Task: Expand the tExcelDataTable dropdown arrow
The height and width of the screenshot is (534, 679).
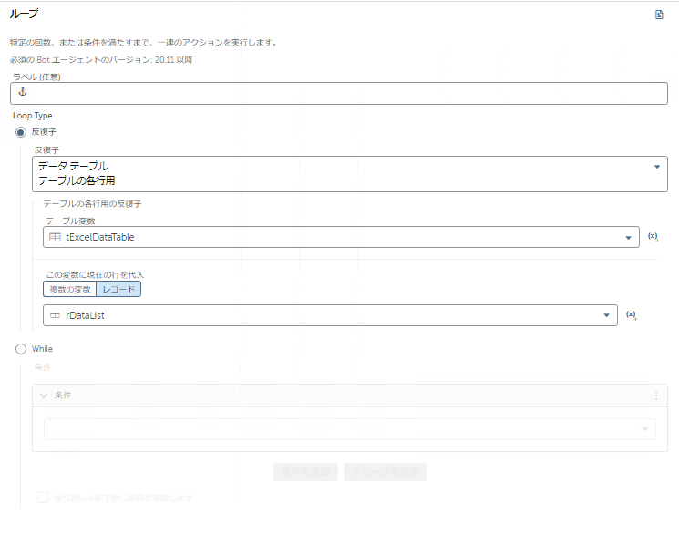Action: click(x=629, y=238)
